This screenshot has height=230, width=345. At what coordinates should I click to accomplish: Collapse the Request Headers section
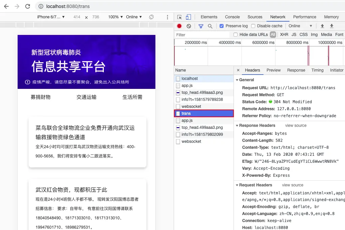click(237, 185)
